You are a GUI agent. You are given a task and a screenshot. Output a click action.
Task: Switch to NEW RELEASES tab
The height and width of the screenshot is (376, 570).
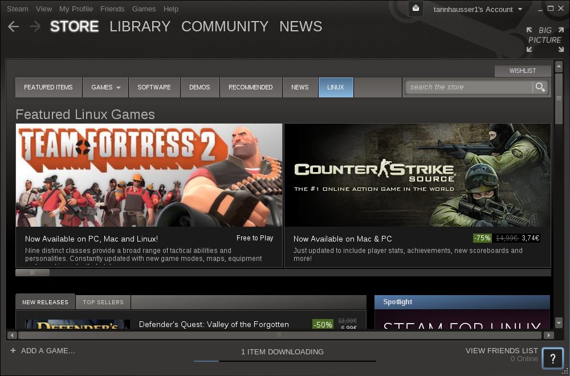(x=45, y=303)
